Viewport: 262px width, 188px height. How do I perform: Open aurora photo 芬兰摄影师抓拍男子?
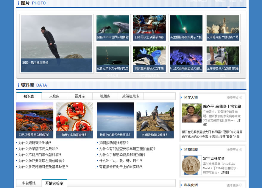tap(186, 28)
